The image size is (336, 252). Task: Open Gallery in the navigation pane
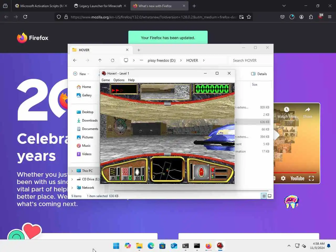pyautogui.click(x=84, y=95)
